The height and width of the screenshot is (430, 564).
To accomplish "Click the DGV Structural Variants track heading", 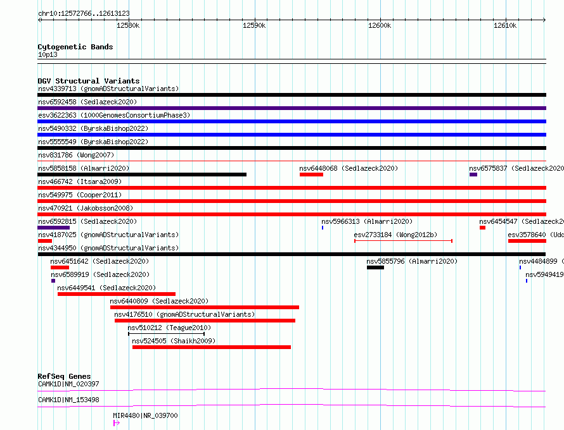I will [x=89, y=81].
